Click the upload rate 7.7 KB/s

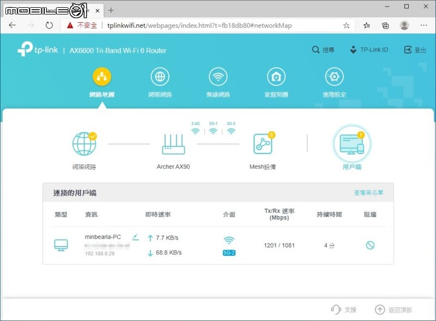pyautogui.click(x=167, y=238)
